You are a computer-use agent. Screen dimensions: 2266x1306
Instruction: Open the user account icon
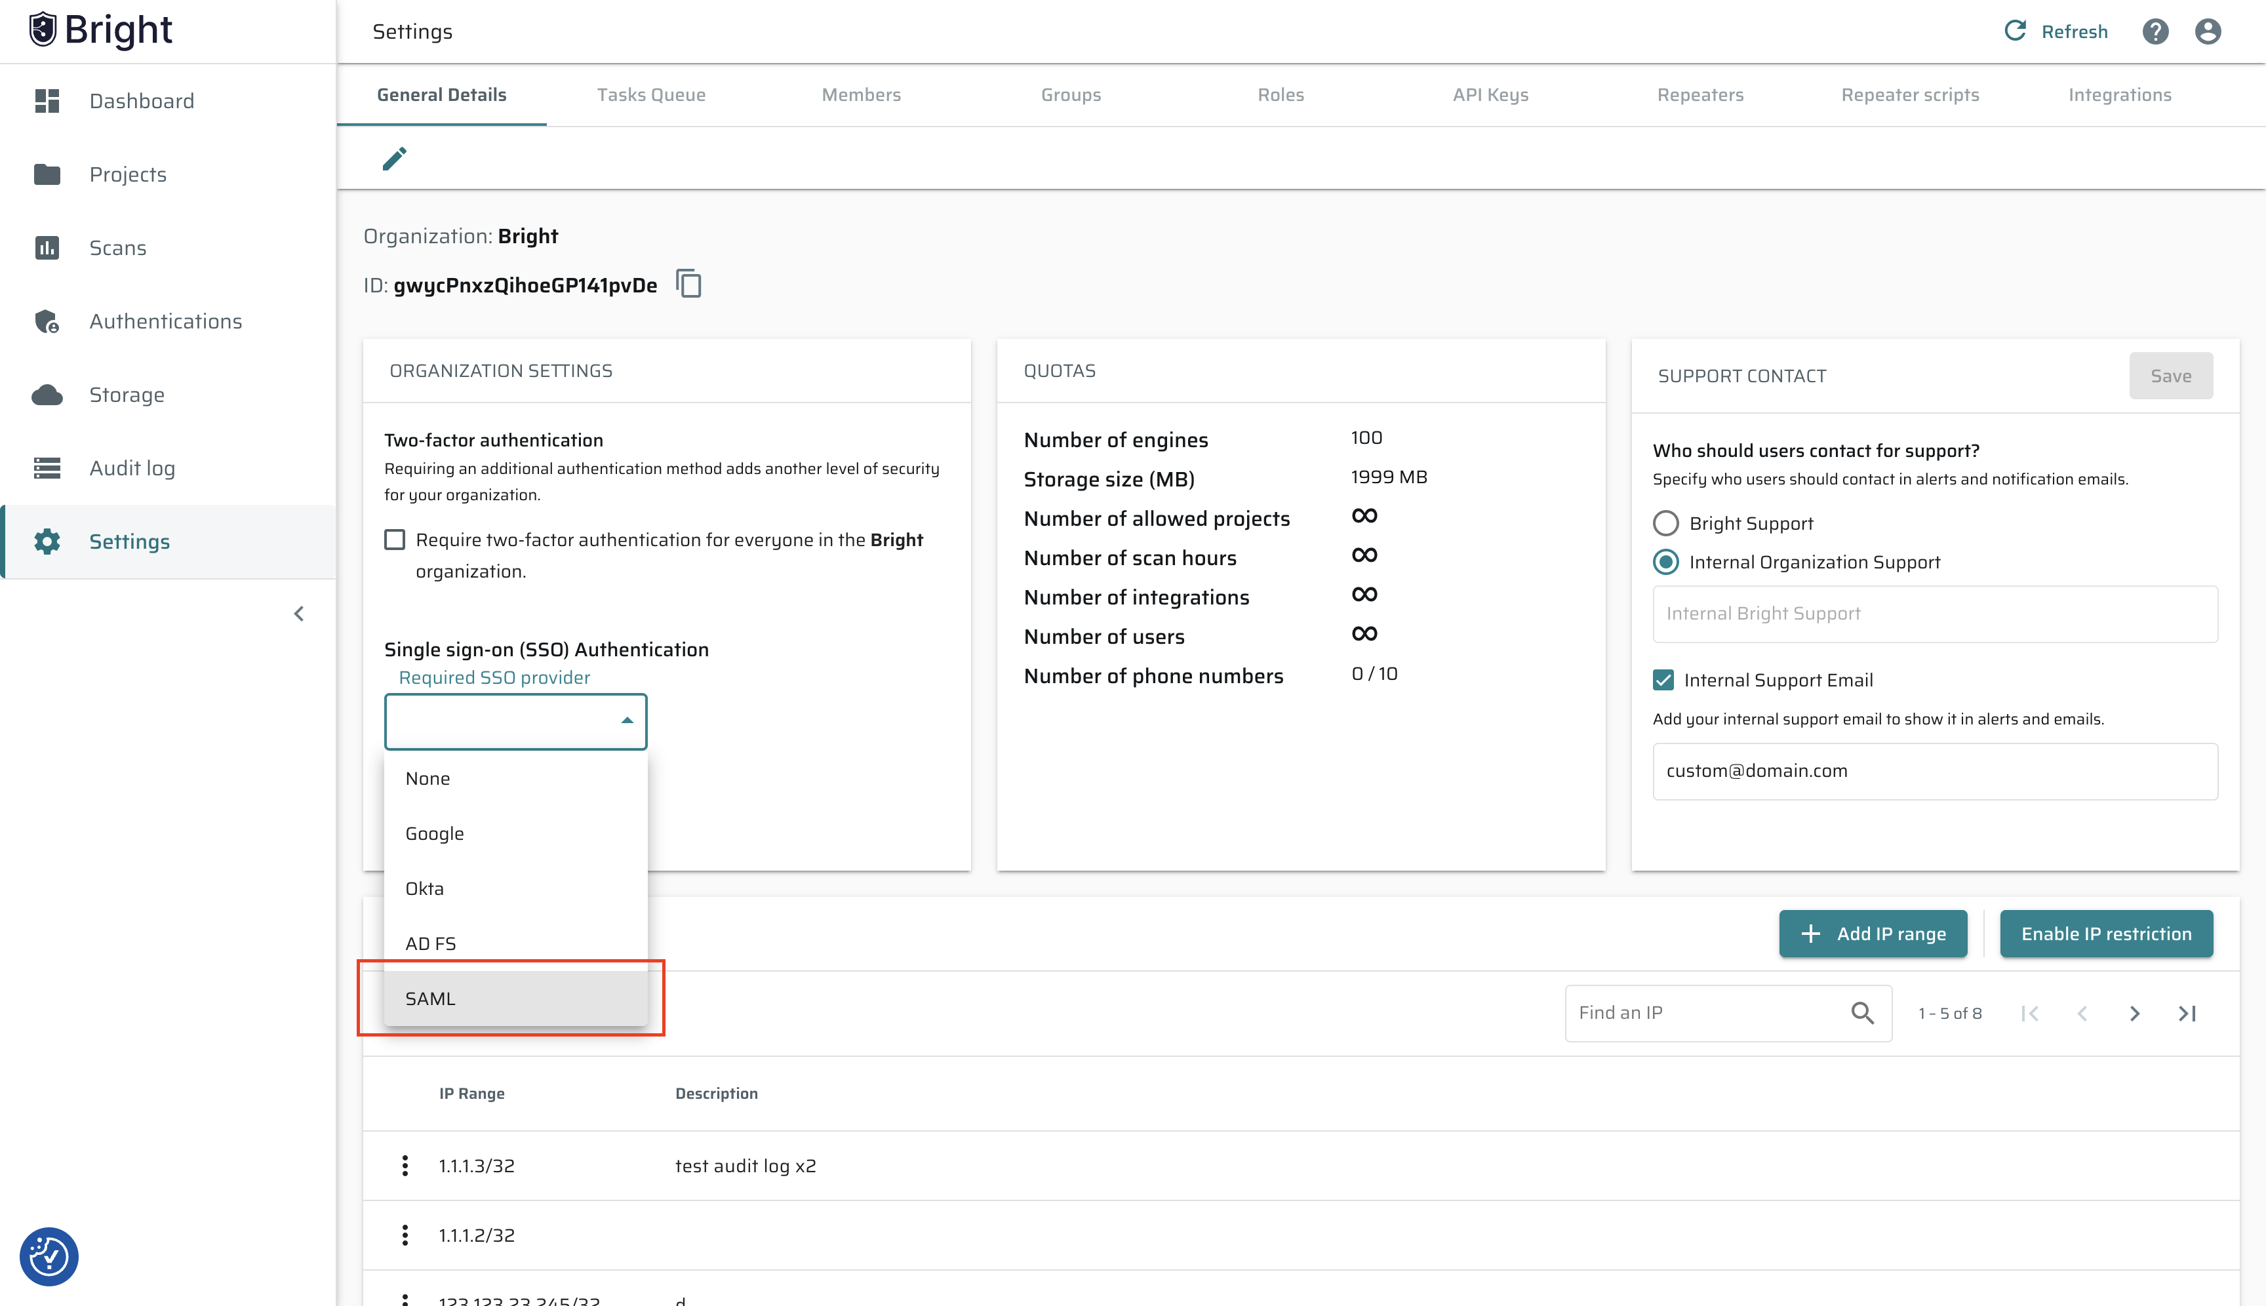click(2208, 31)
